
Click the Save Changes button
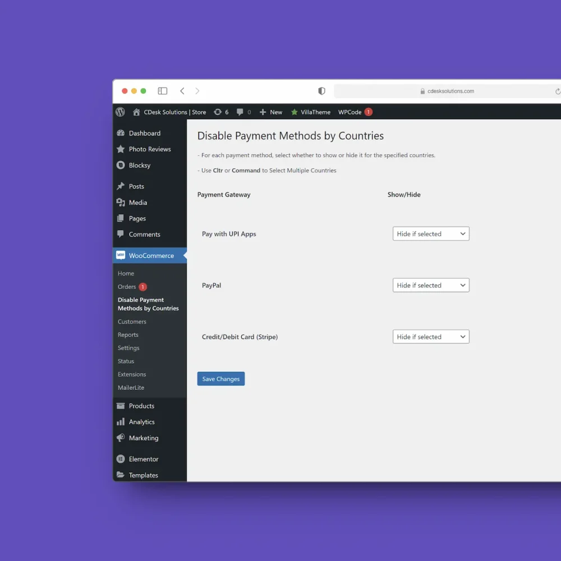pos(220,379)
